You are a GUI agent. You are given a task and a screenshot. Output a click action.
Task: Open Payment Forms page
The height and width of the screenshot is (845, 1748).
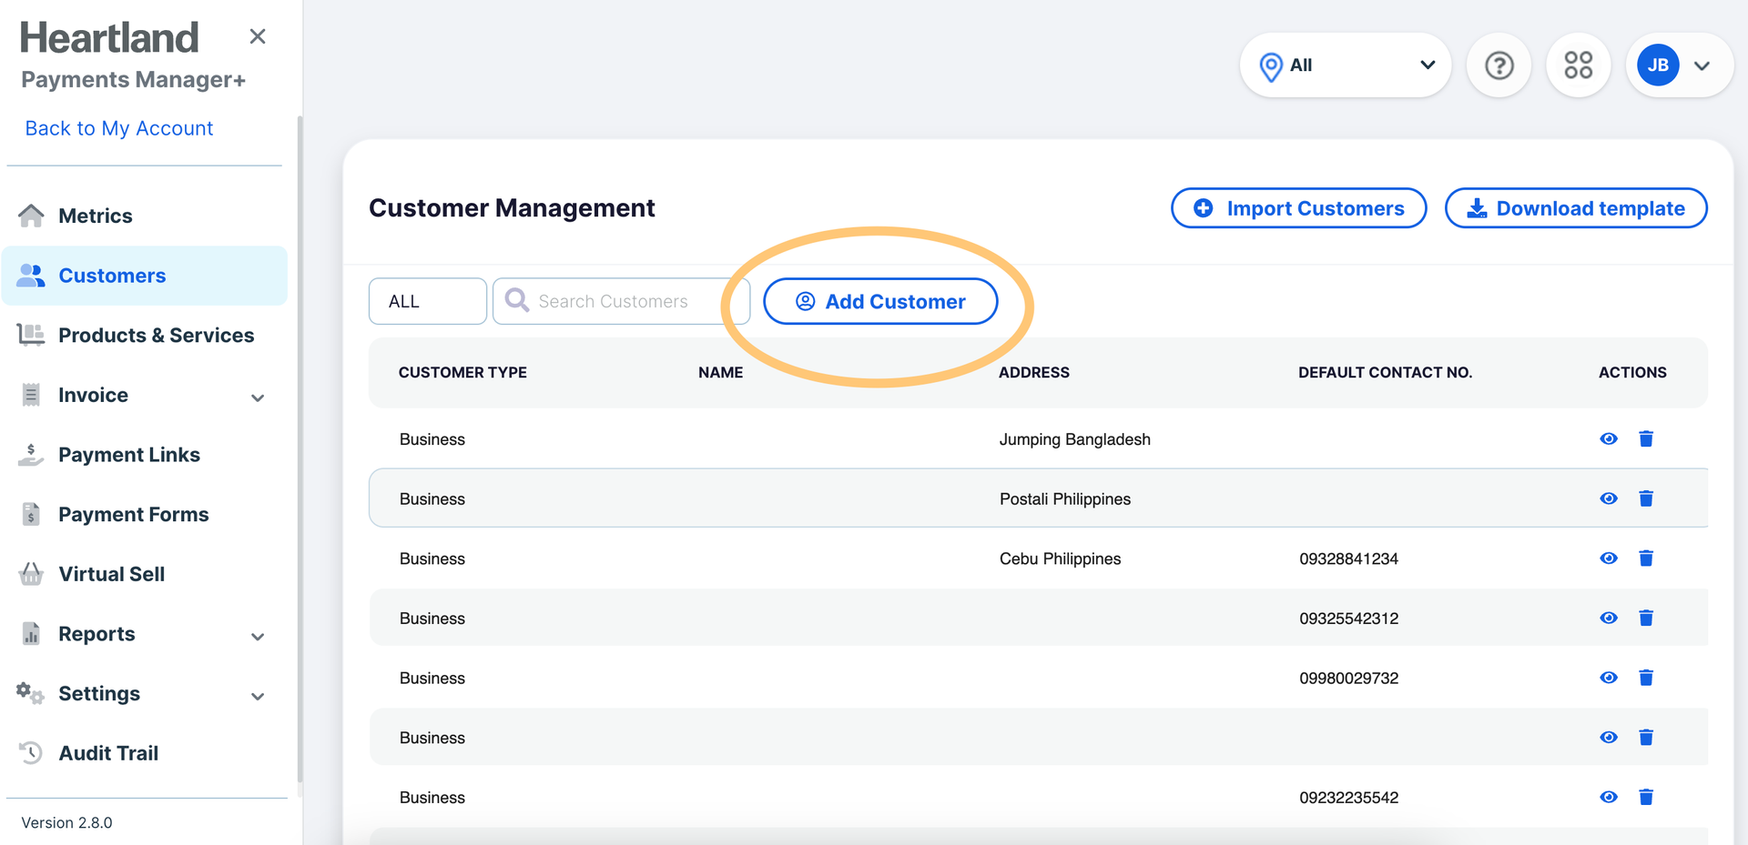click(134, 514)
